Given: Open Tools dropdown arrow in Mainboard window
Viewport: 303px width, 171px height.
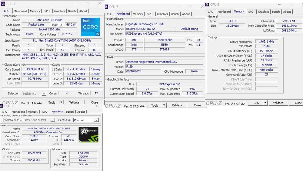Looking at the screenshot, I should [164, 105].
